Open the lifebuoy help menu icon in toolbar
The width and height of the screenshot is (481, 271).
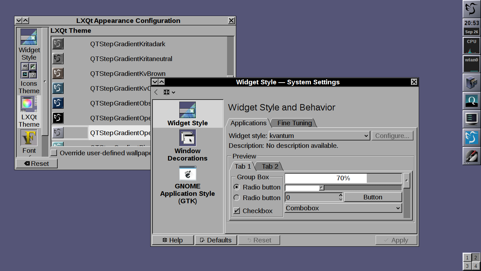169,92
